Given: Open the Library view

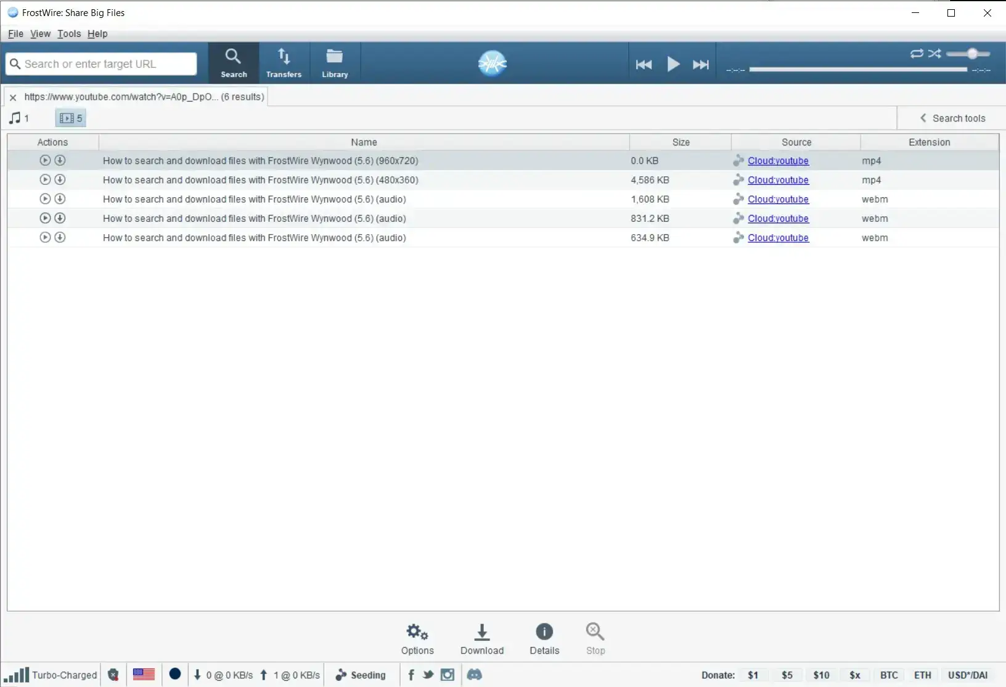Looking at the screenshot, I should tap(334, 62).
